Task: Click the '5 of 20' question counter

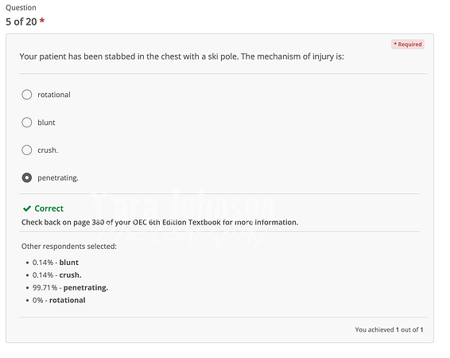Action: click(x=21, y=21)
